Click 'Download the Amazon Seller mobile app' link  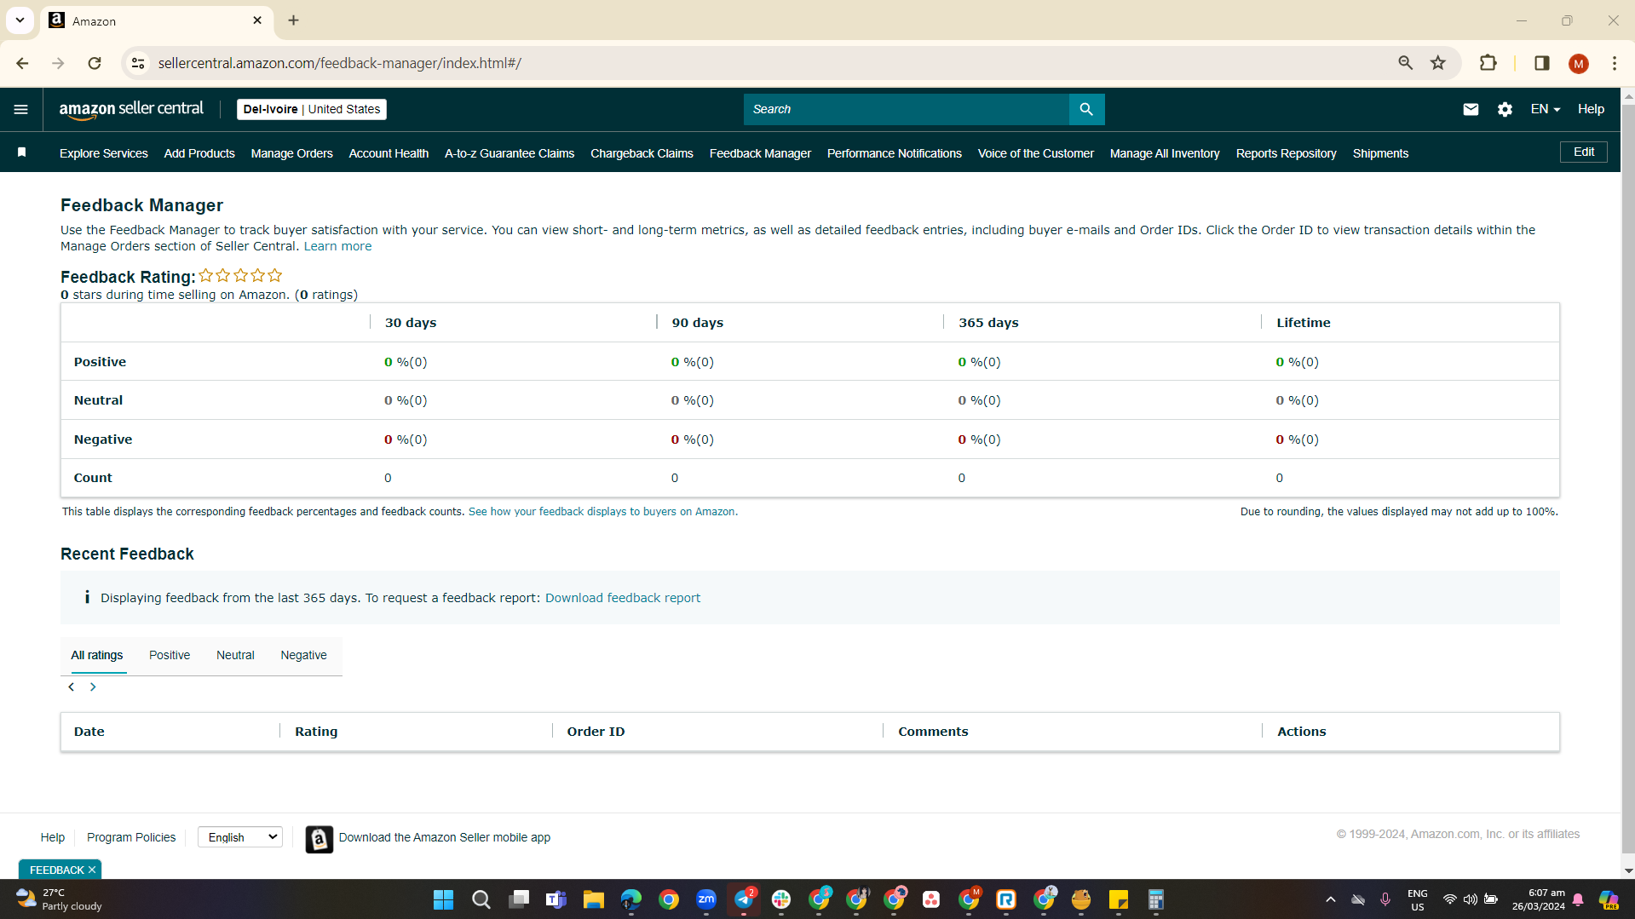tap(445, 837)
